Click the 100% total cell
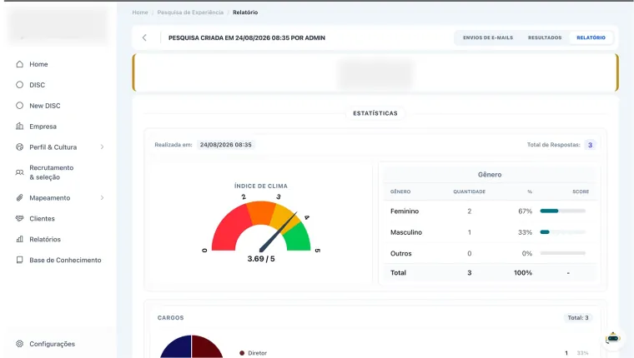 523,273
